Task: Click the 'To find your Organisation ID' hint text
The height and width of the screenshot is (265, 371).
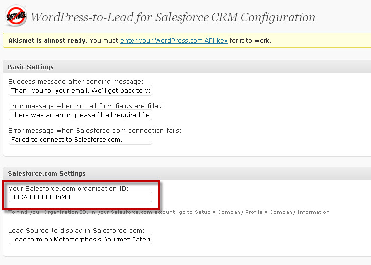Action: [169, 212]
